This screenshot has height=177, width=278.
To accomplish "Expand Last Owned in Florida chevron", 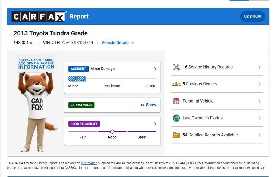I will click(x=260, y=118).
